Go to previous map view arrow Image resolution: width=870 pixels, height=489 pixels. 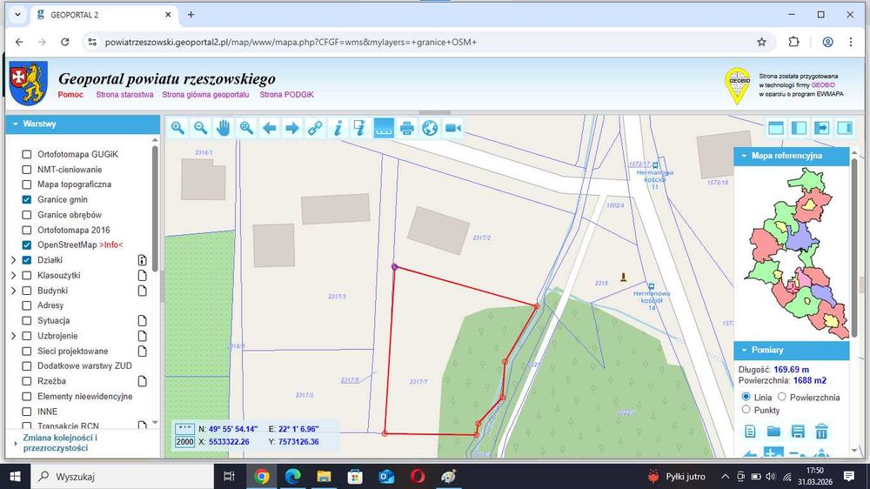(269, 128)
